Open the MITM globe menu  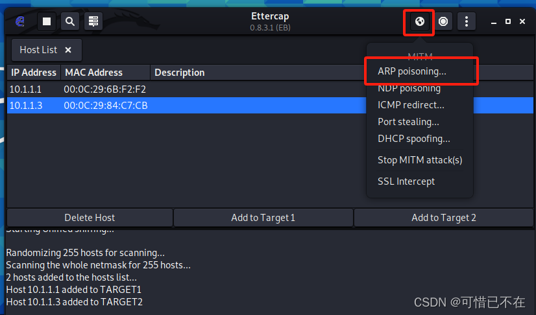(x=419, y=21)
